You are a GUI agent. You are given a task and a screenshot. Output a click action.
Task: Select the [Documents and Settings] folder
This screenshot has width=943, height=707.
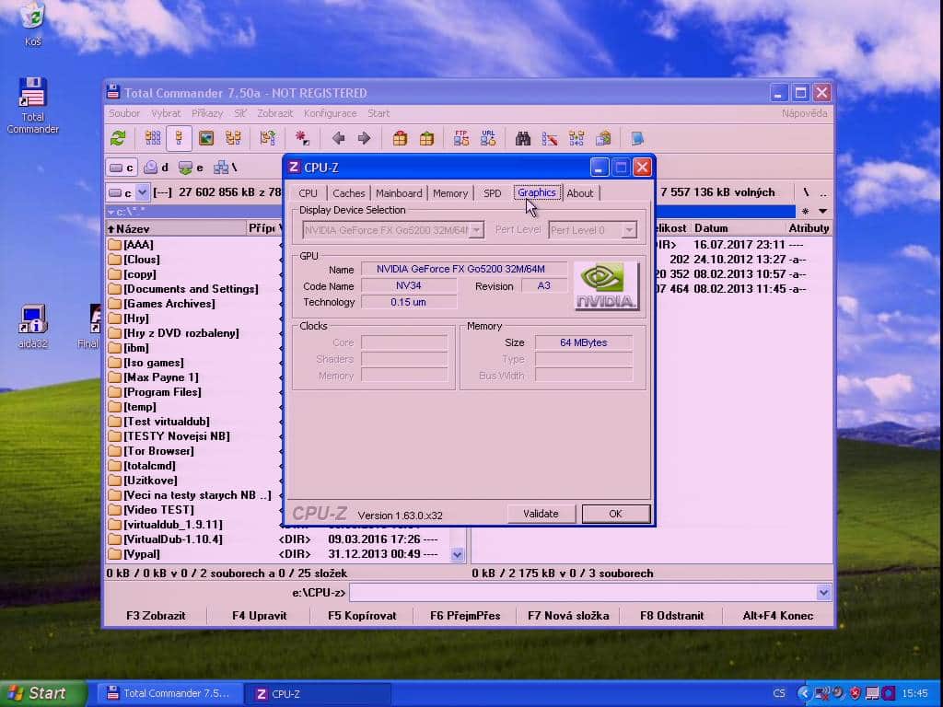point(191,289)
